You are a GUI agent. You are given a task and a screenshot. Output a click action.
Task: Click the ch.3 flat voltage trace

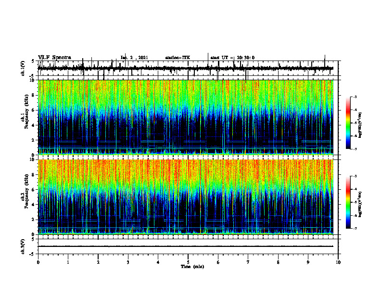[x=186, y=246]
